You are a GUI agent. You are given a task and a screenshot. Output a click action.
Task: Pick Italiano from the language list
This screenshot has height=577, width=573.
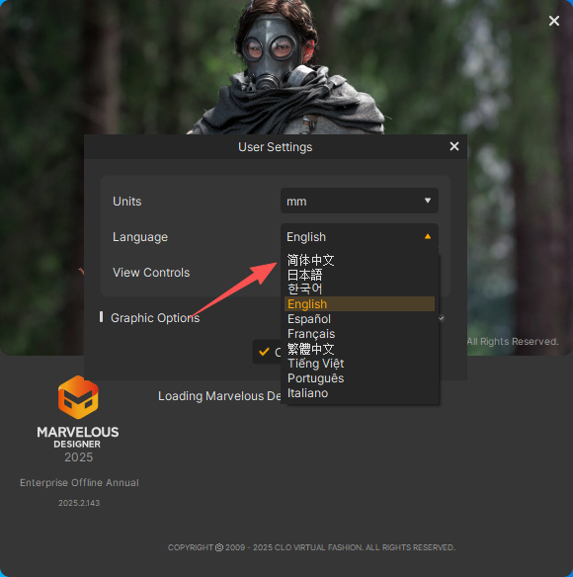tap(360, 393)
